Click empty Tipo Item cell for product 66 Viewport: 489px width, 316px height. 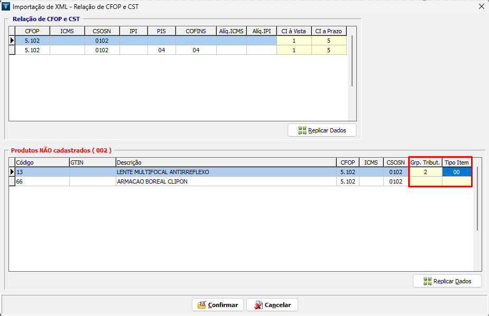[457, 181]
